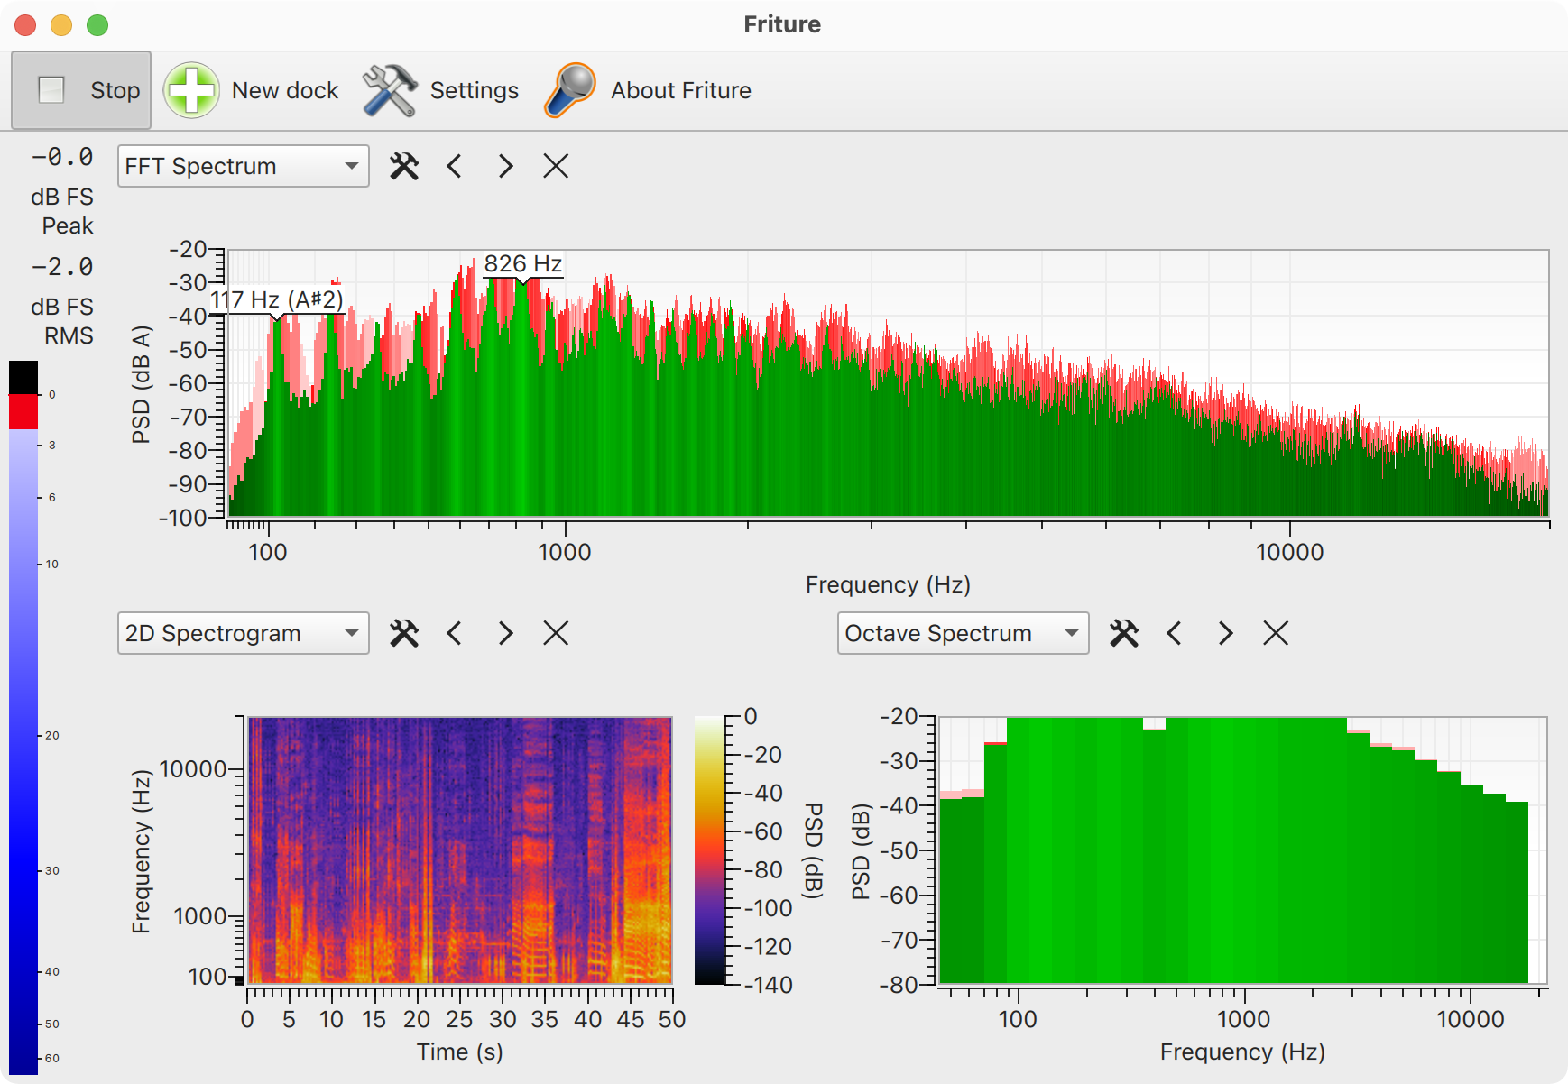Viewport: 1568px width, 1084px height.
Task: Click the FFT Spectrum Frequency (Hz) axis label
Action: [888, 585]
